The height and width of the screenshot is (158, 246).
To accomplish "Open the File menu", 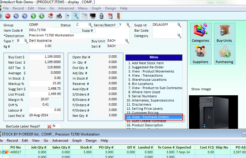I will (x=6, y=8).
